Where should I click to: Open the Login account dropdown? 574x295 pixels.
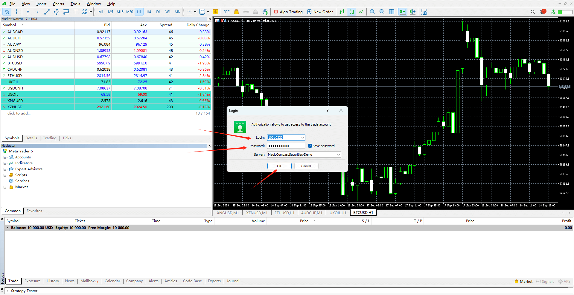point(302,138)
